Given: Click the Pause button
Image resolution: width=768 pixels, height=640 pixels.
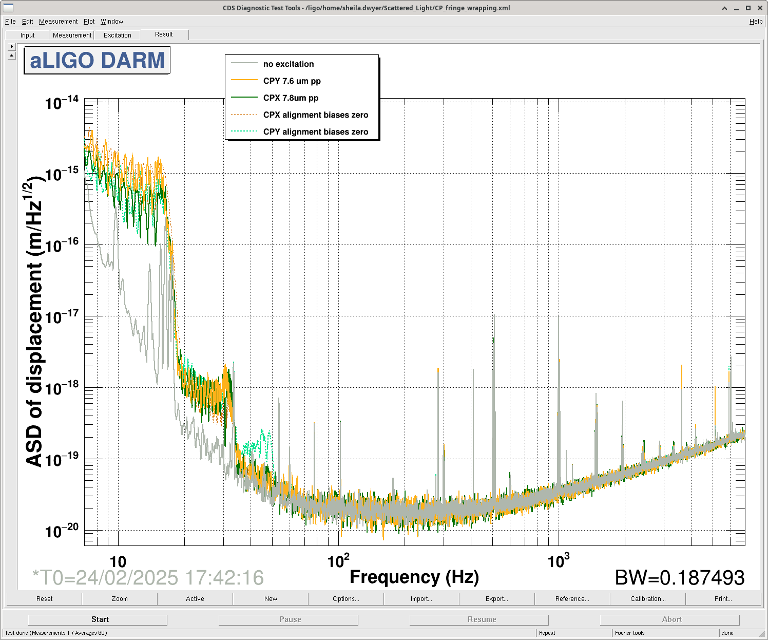Looking at the screenshot, I should (289, 620).
